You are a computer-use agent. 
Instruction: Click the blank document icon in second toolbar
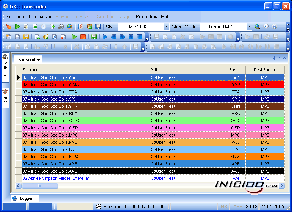17,37
